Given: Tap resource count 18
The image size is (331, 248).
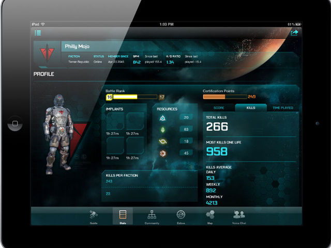Looking at the screenshot, I should pyautogui.click(x=186, y=141).
